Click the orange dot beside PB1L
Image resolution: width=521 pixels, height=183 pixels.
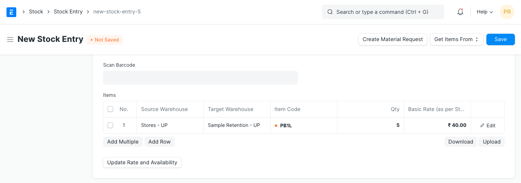(276, 126)
